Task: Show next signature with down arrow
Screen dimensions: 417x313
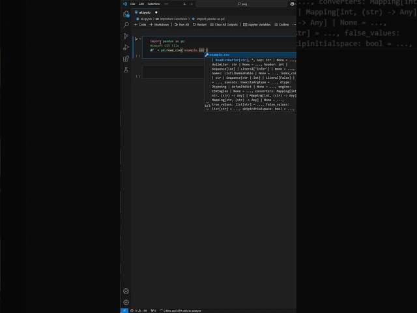Action: pos(207,109)
